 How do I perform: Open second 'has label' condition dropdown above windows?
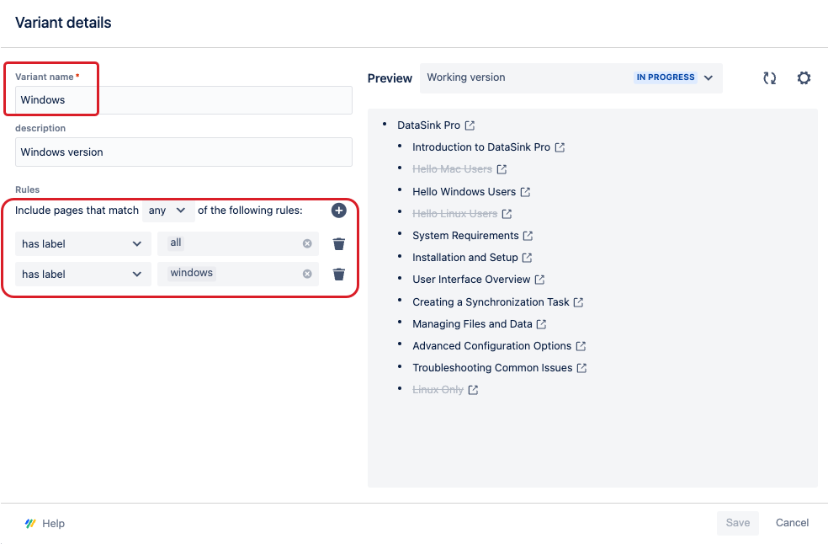pyautogui.click(x=83, y=274)
